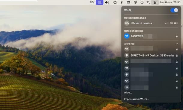183x110 pixels.
Task: Click the Altre reti heading text
Action: click(x=129, y=44)
